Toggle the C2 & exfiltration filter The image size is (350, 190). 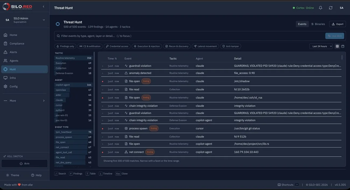click(90, 46)
